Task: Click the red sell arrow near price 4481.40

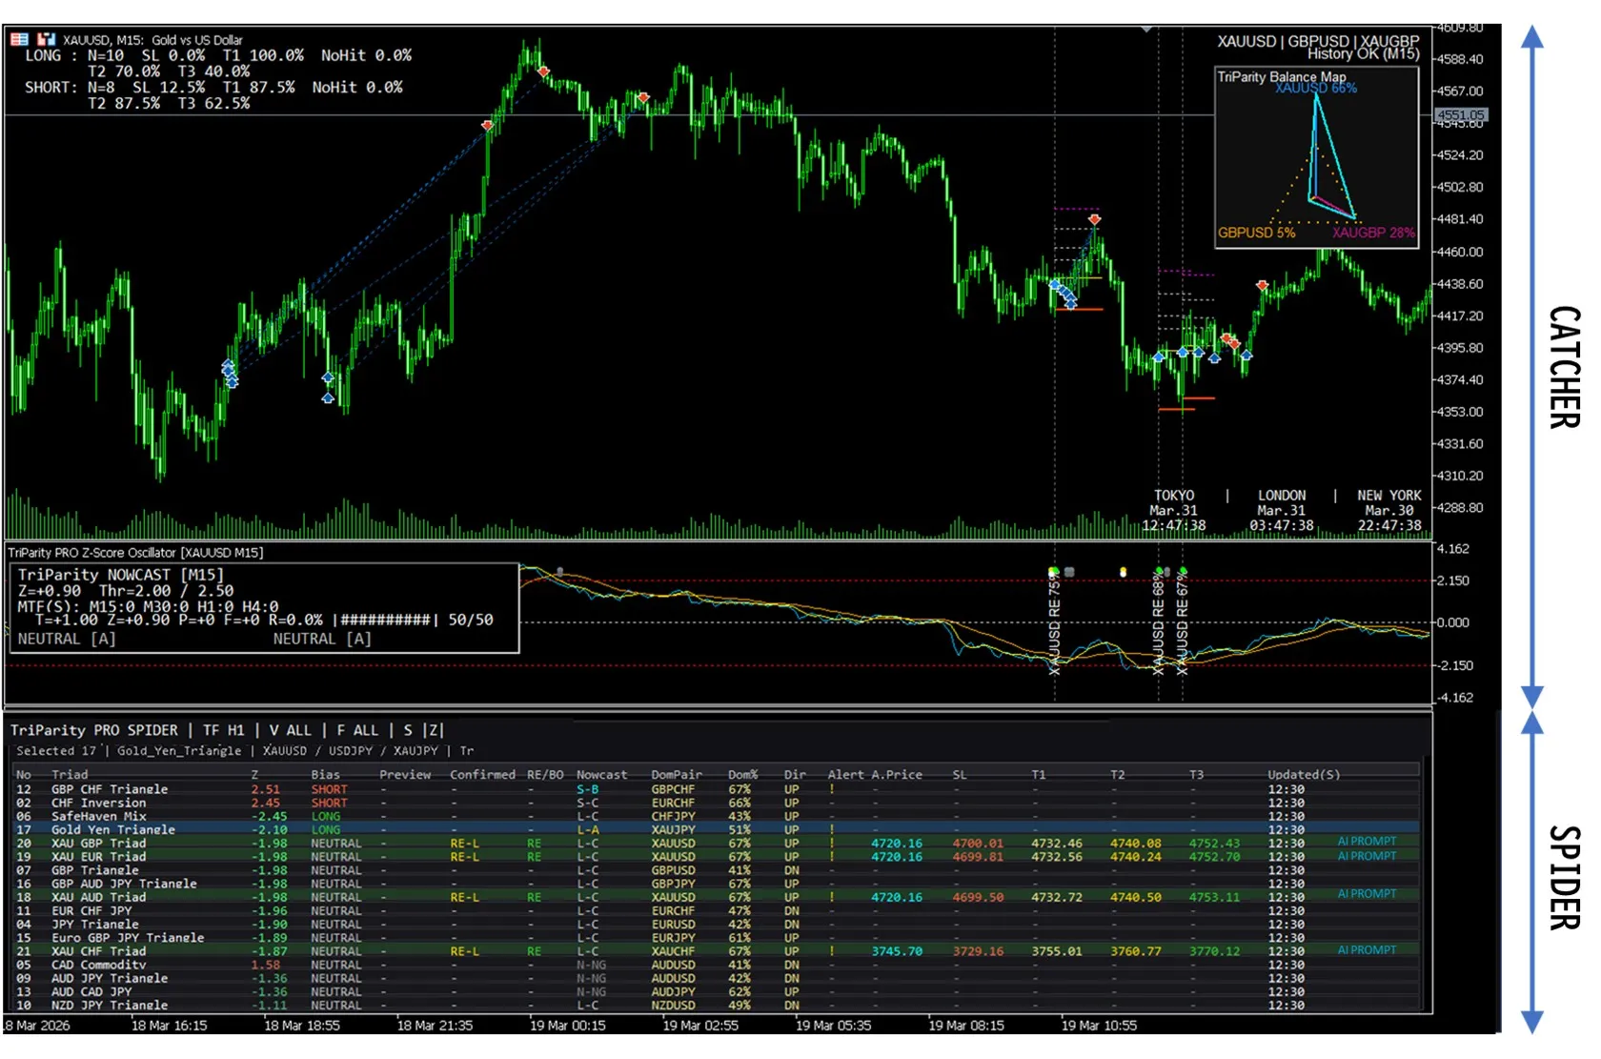Action: [1095, 219]
